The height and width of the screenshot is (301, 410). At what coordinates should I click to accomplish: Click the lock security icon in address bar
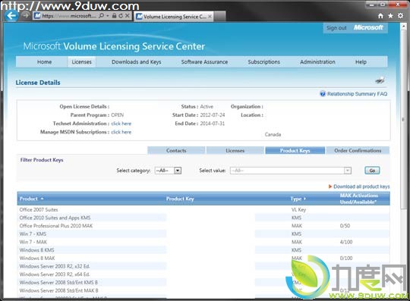pos(114,16)
